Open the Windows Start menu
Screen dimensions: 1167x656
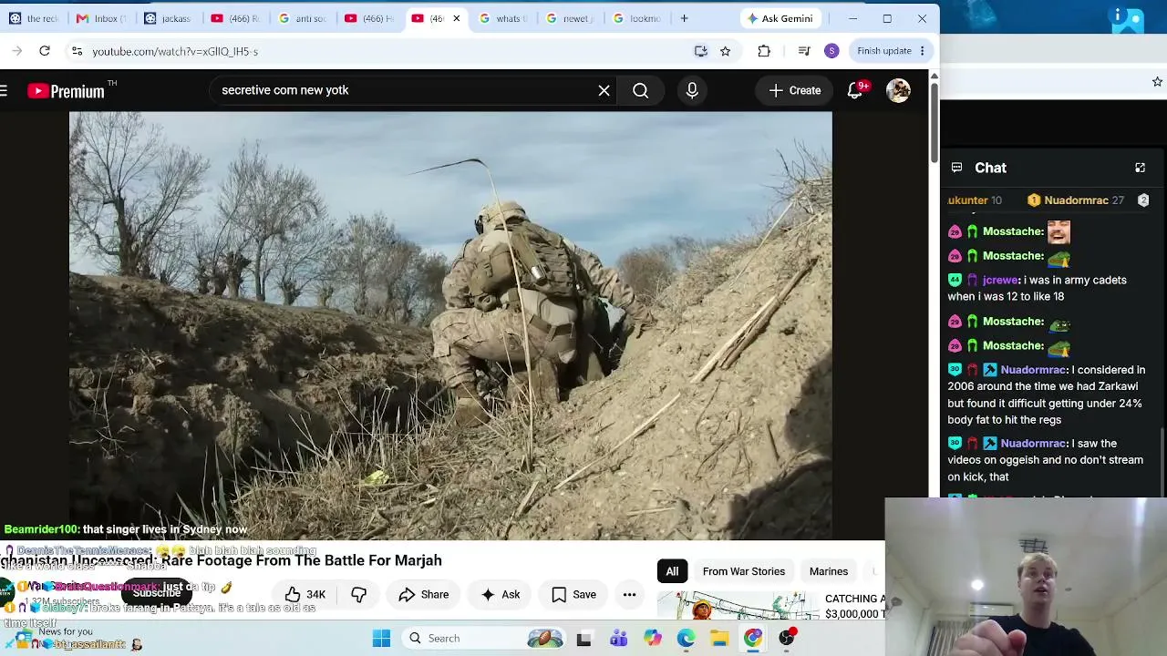381,639
